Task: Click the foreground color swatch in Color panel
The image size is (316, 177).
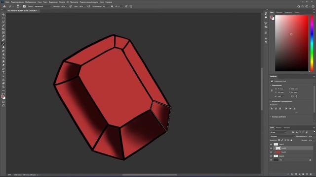Action: coord(272,17)
